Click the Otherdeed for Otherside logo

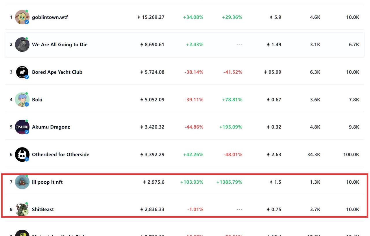click(x=22, y=154)
